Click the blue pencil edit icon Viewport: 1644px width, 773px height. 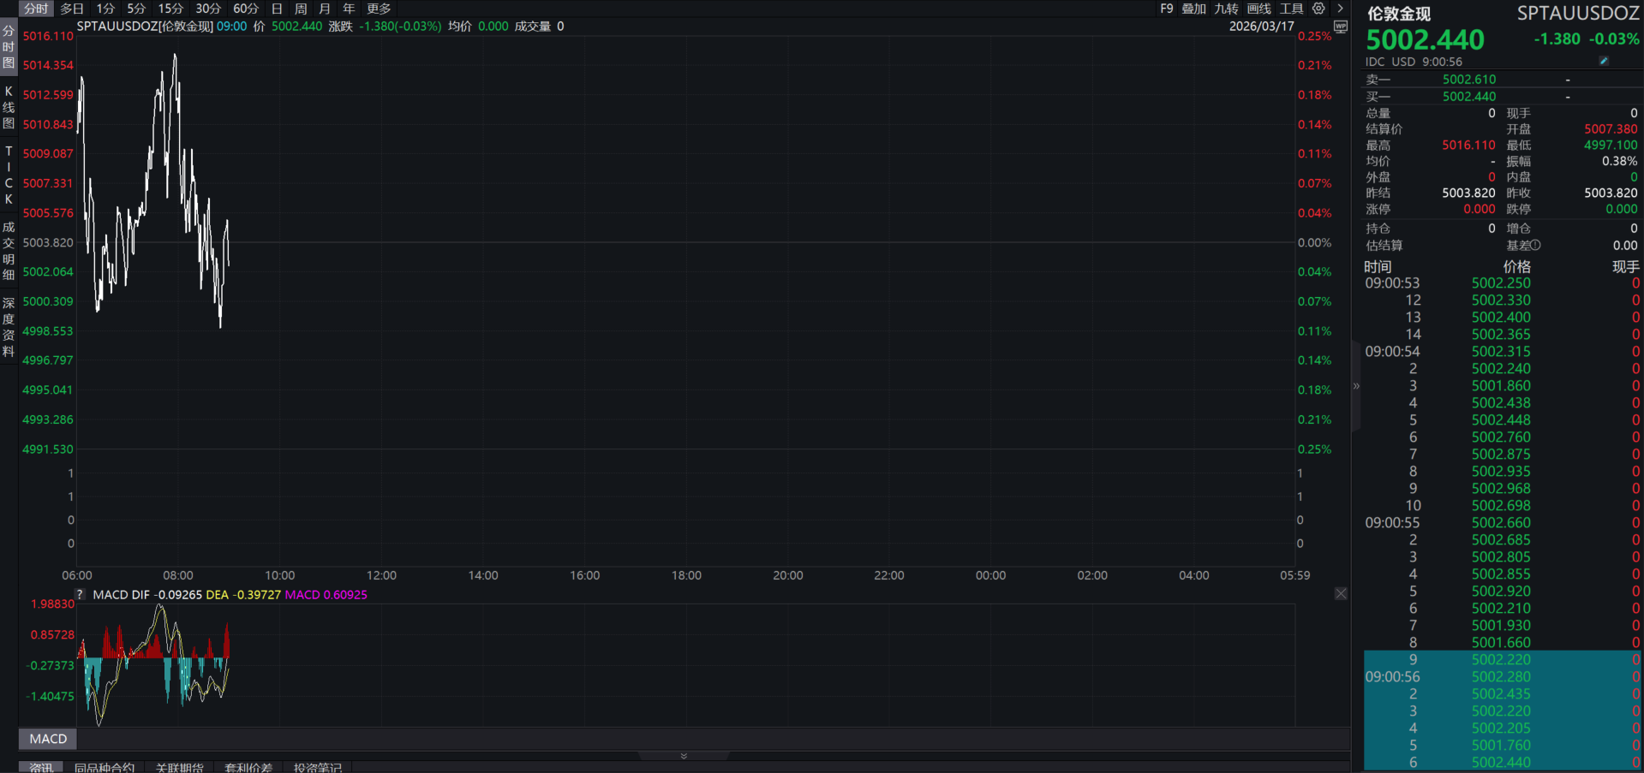[1604, 62]
